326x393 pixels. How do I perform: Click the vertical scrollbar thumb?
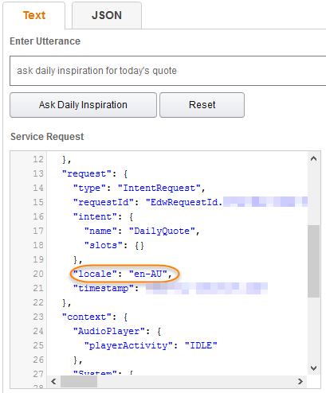point(314,261)
